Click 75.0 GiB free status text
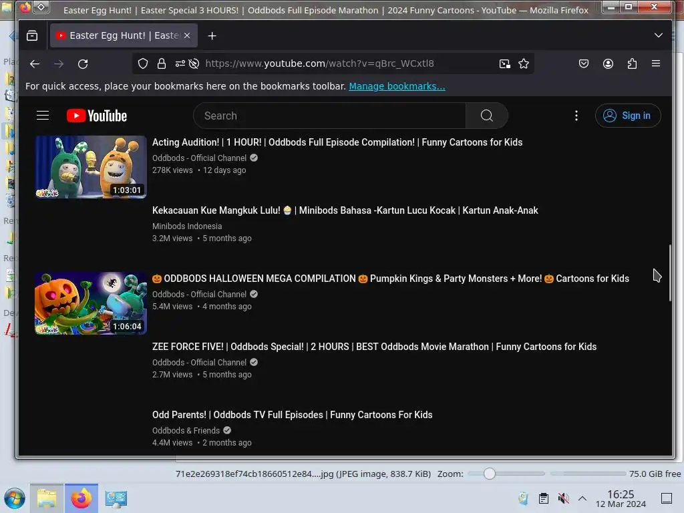Screen dimensions: 684x513 coord(655,474)
